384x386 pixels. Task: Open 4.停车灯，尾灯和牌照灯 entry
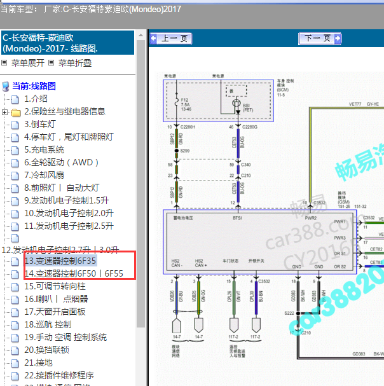click(x=69, y=137)
